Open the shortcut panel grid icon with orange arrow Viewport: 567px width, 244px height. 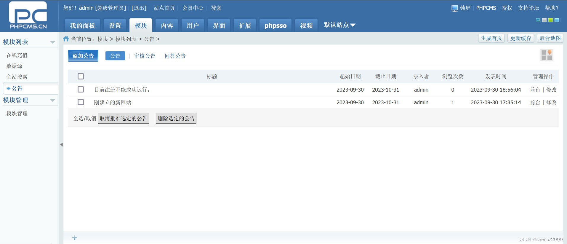click(x=547, y=55)
